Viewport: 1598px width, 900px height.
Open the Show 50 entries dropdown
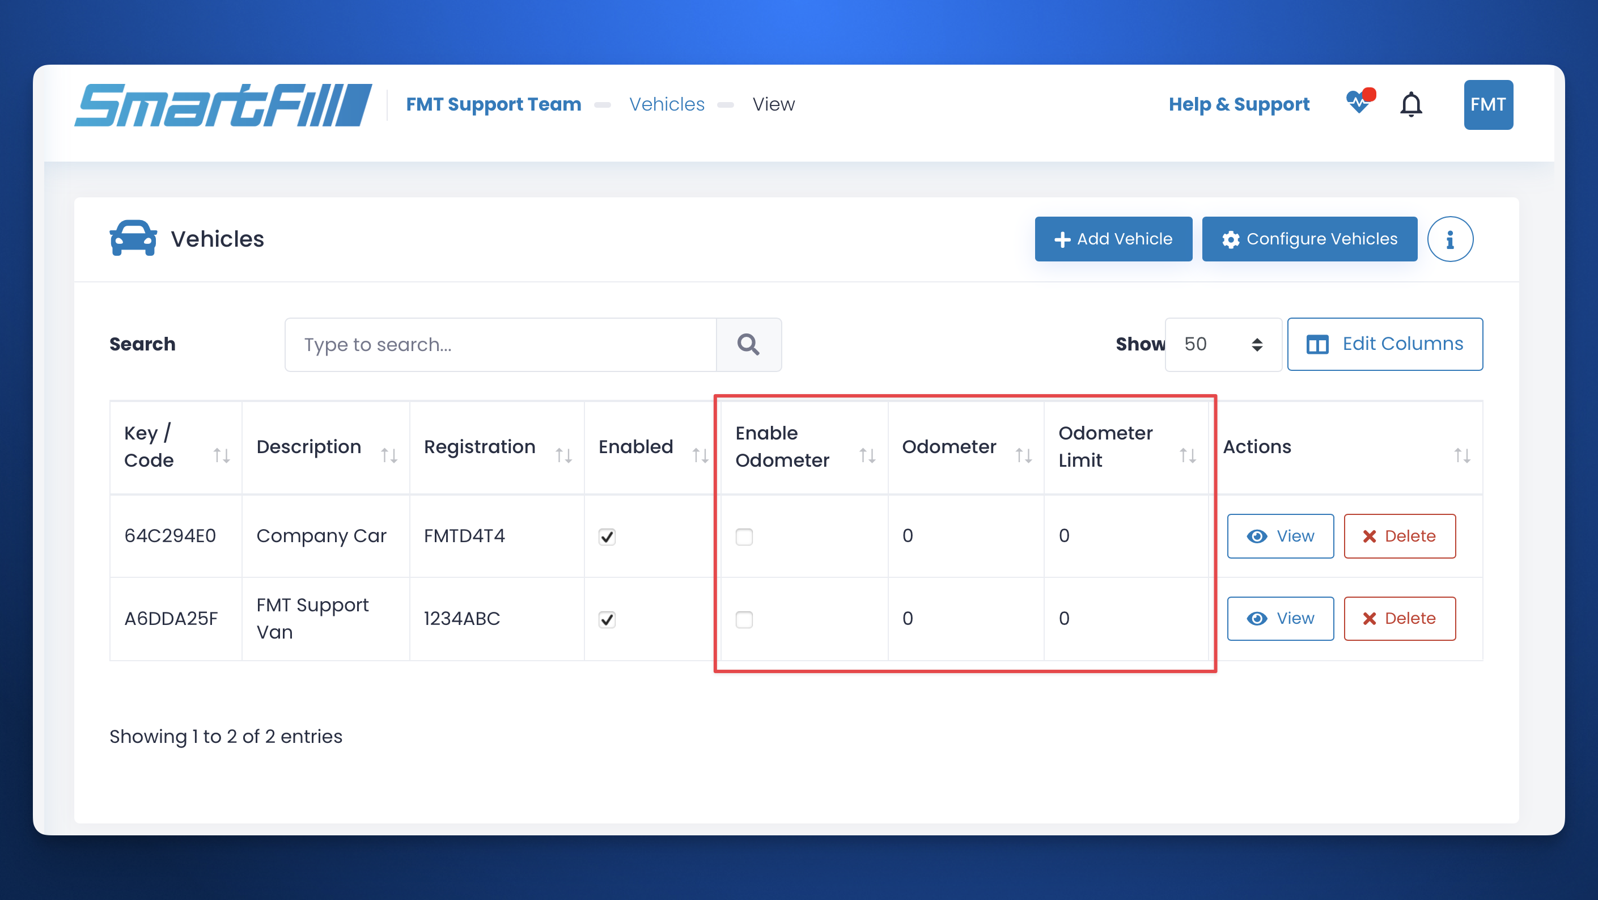pos(1222,344)
